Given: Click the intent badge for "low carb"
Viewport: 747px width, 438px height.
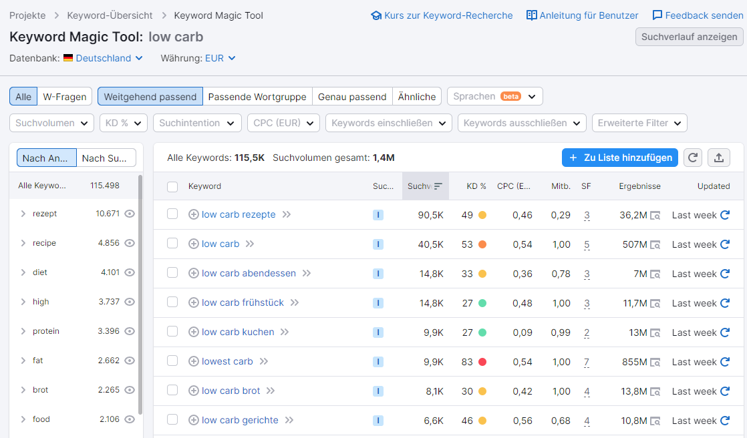Looking at the screenshot, I should tap(378, 244).
